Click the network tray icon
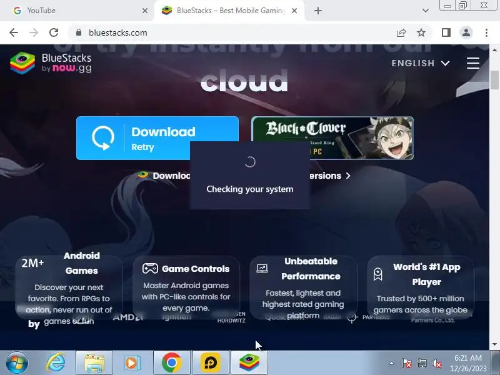 421,363
